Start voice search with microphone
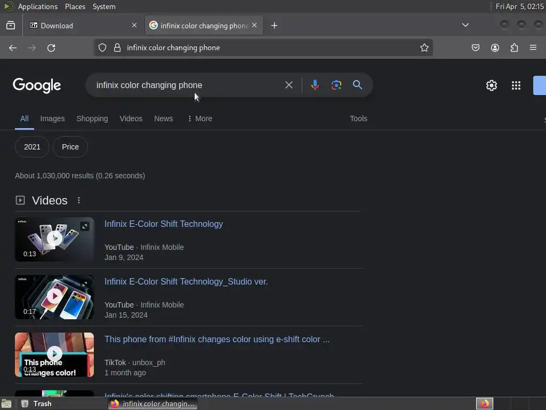The height and width of the screenshot is (410, 546). click(315, 85)
